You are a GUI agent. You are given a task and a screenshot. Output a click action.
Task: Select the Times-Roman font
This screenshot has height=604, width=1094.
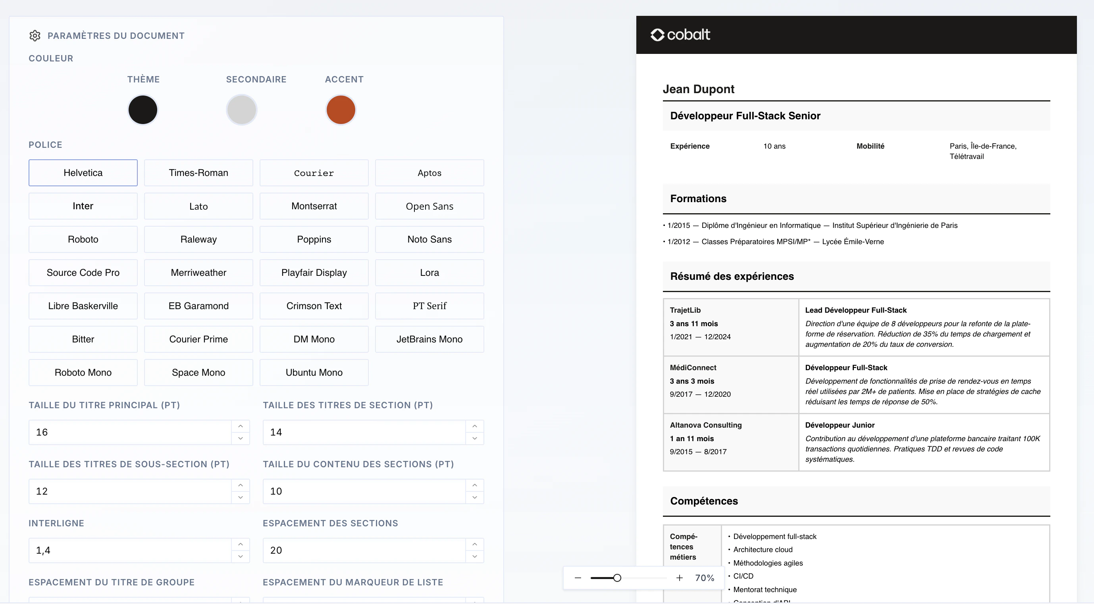(199, 173)
